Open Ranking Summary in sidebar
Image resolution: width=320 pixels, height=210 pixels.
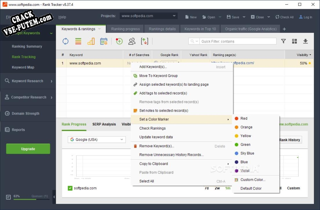coord(27,46)
